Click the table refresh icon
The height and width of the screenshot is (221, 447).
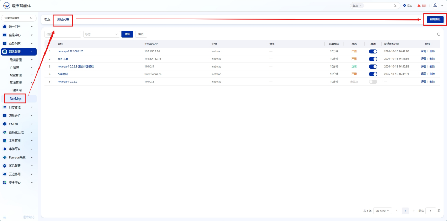(439, 34)
